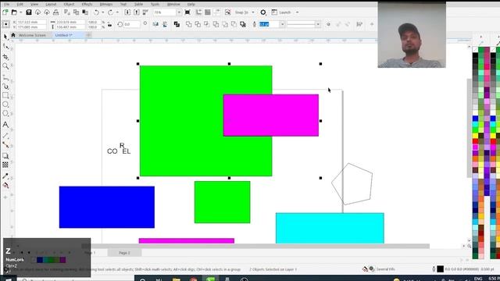Switch to the Welcome Screen tab
The height and width of the screenshot is (281, 500).
[x=32, y=35]
